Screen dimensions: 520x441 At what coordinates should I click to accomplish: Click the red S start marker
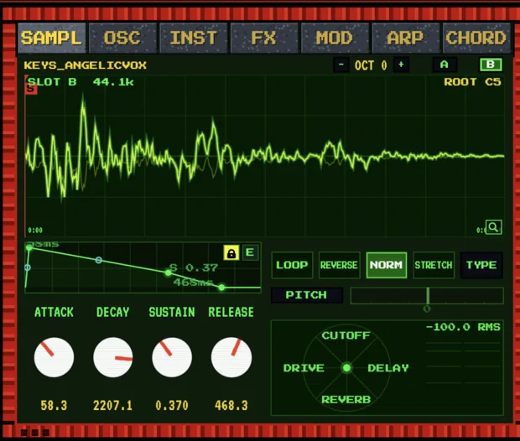pos(30,89)
